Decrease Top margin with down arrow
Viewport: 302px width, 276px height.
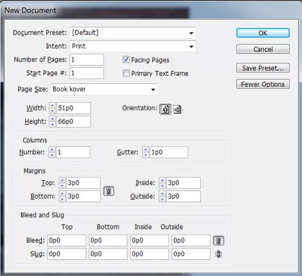click(x=62, y=186)
